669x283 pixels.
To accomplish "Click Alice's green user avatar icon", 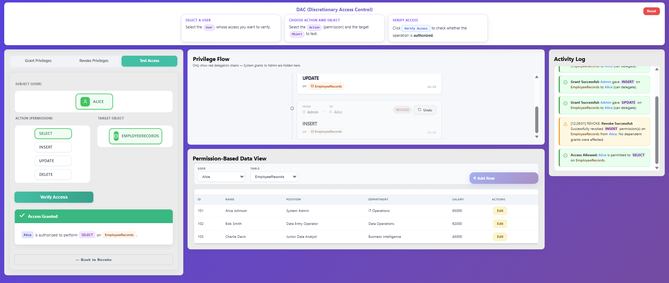I will (85, 102).
